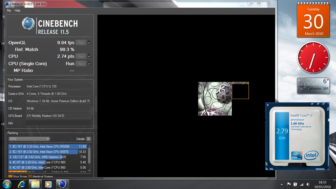Toggle the CPU test checkbox
336x189 pixels.
[x=90, y=56]
